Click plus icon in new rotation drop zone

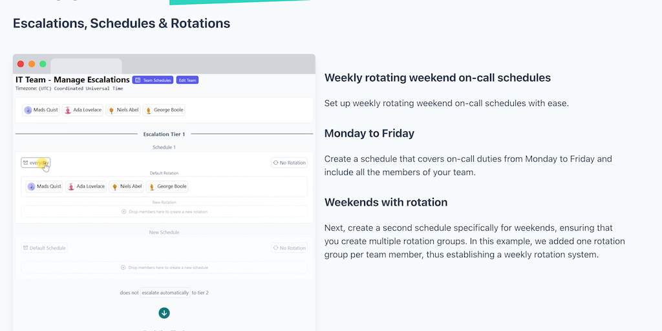pos(124,211)
